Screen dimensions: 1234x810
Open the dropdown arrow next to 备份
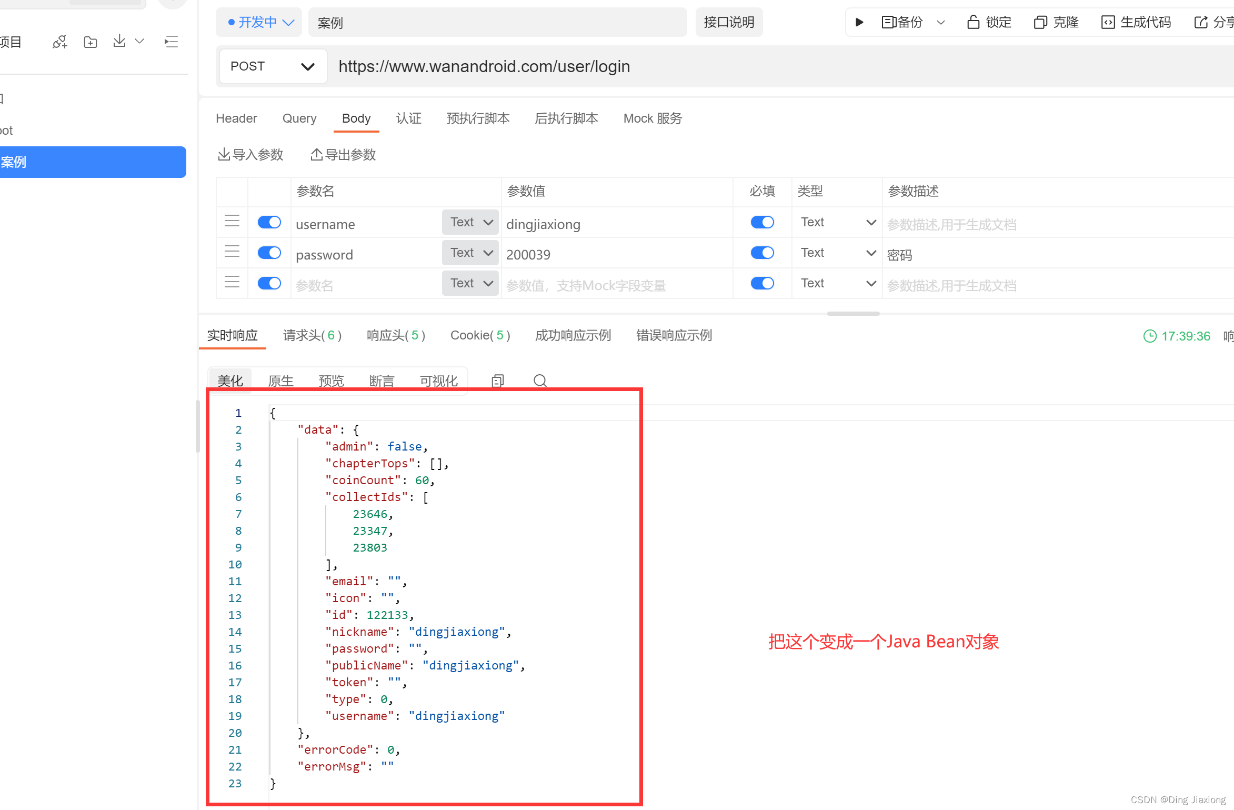click(941, 23)
